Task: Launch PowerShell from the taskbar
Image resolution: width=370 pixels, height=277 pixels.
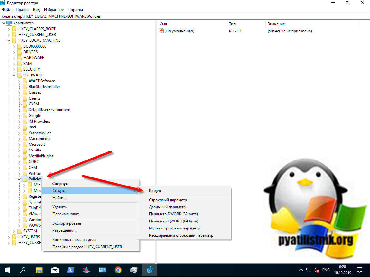Action: click(71, 270)
